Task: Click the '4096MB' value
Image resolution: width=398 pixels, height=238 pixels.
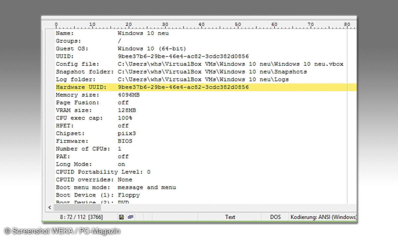Action: [x=129, y=95]
